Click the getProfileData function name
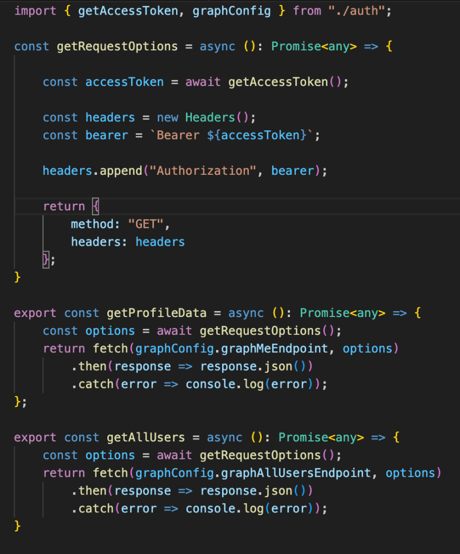Image resolution: width=460 pixels, height=554 pixels. coord(157,313)
